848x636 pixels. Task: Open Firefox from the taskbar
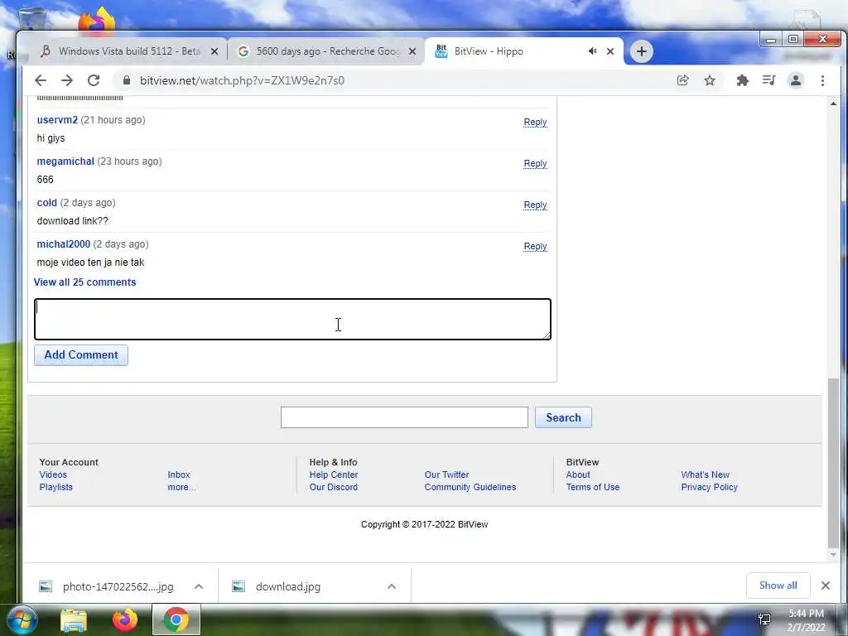click(125, 620)
